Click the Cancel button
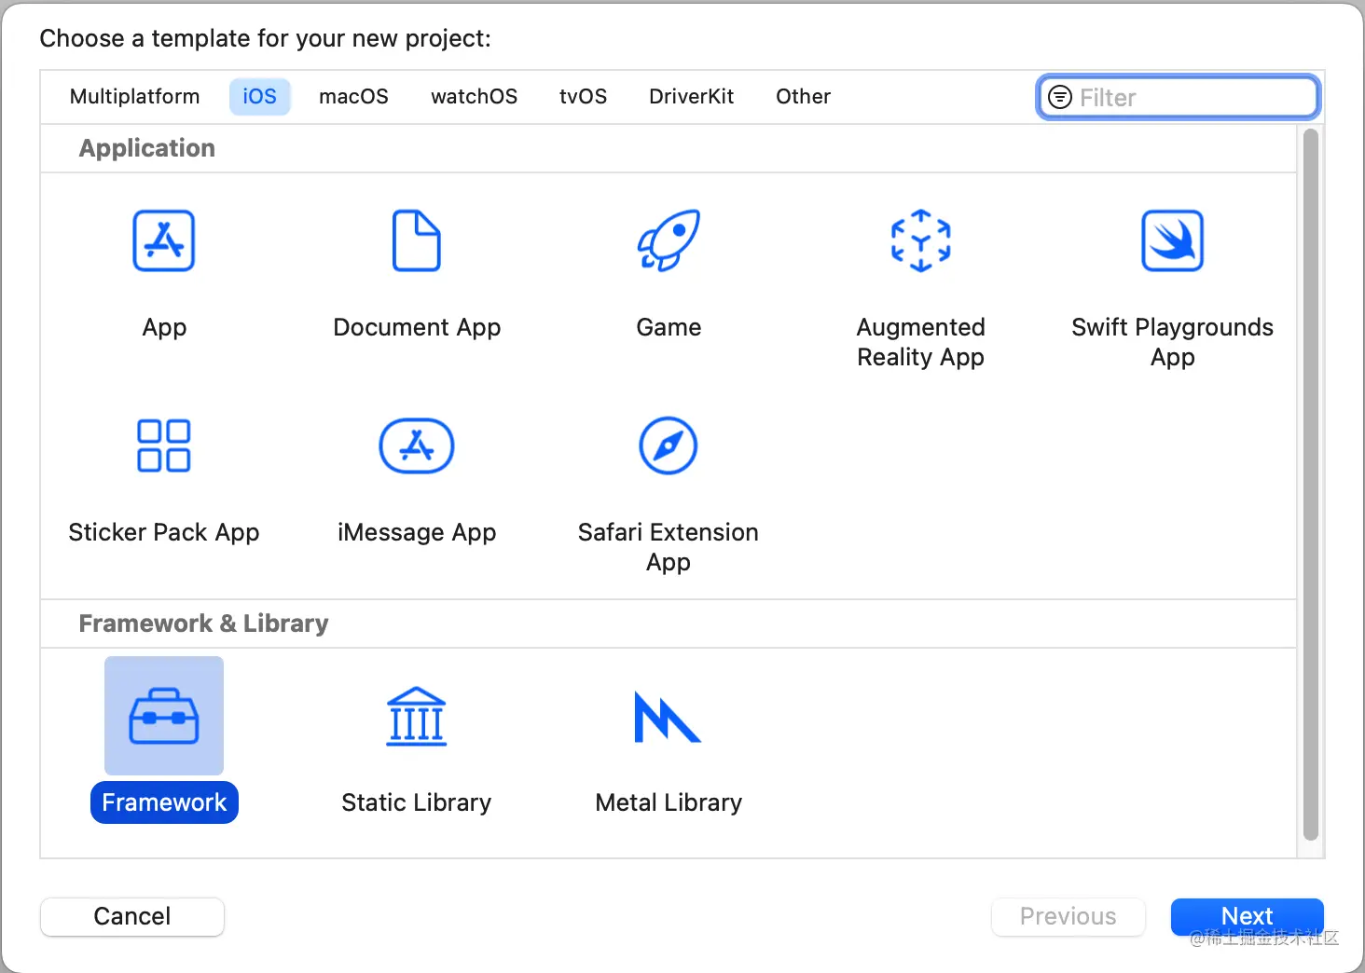 point(132,916)
